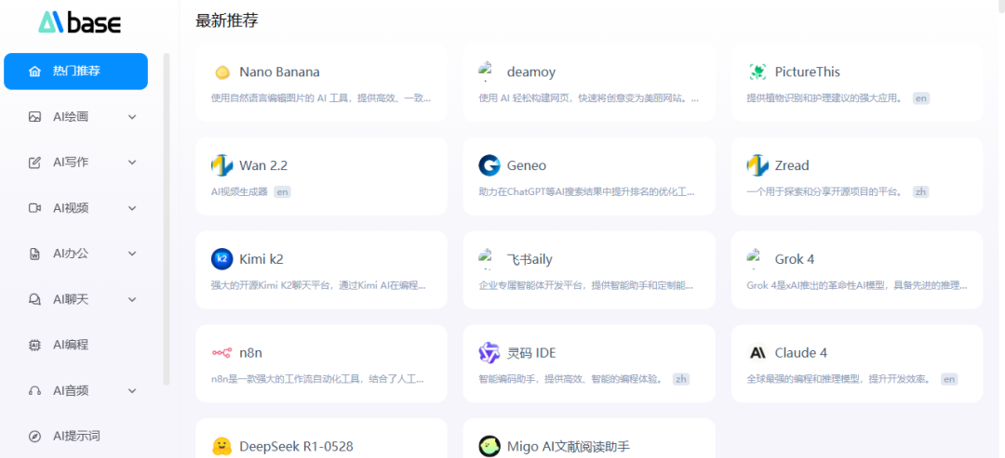Open the Wan 2.2 title link
1005x458 pixels.
point(263,165)
